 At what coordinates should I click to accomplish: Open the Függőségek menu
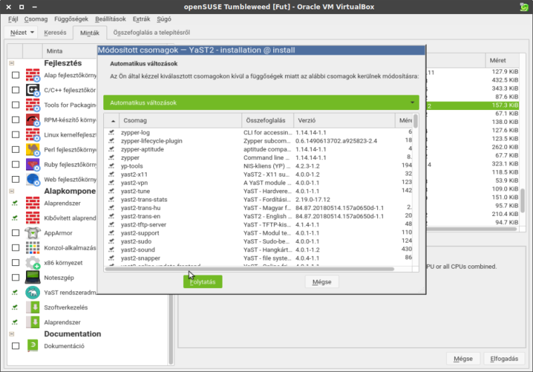(x=71, y=19)
